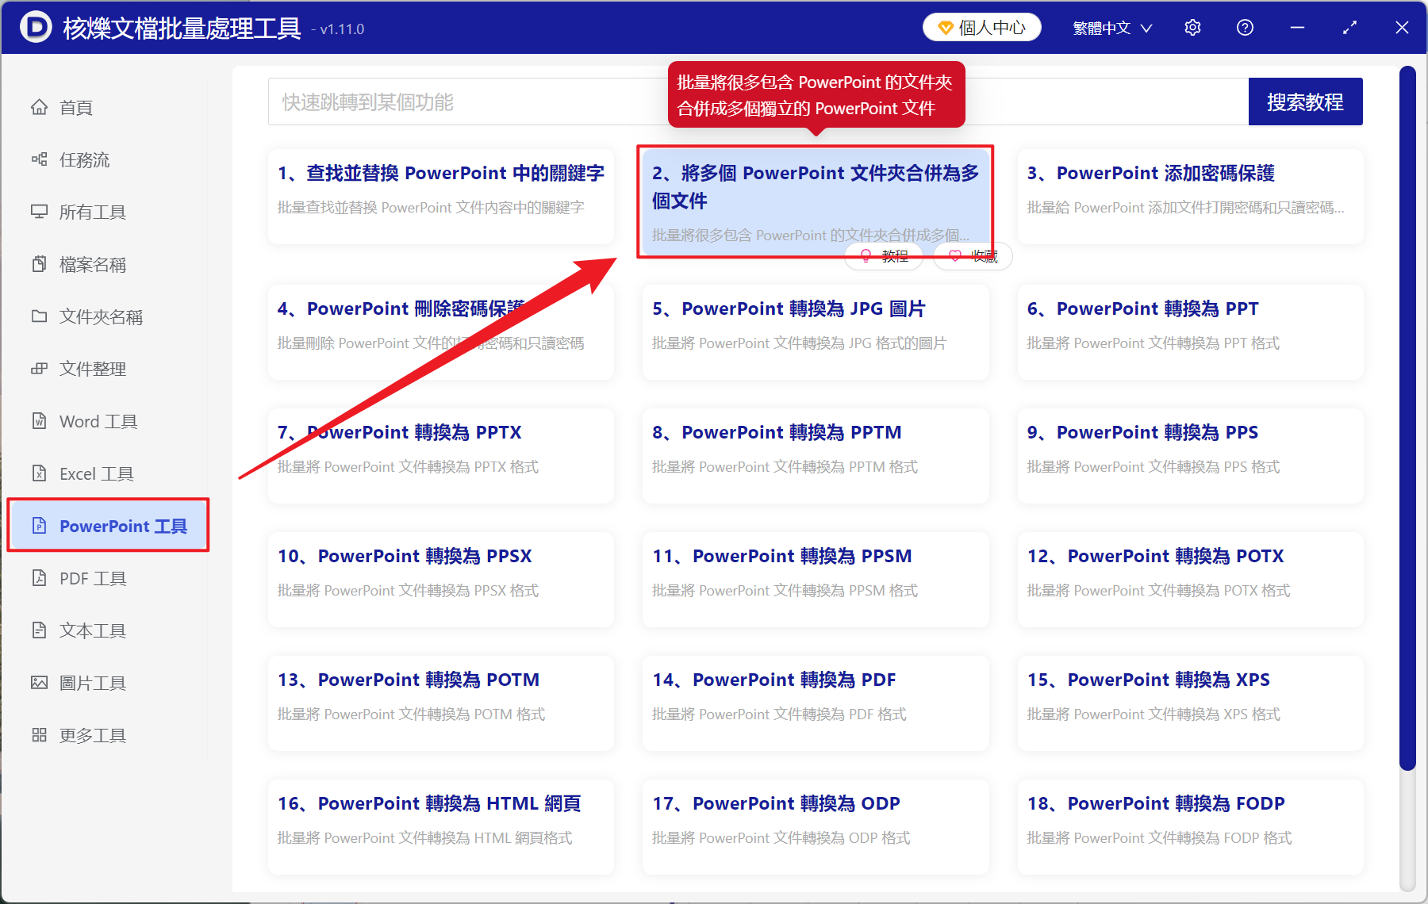Open 個人中心 personal center
The image size is (1428, 904).
pos(981,26)
